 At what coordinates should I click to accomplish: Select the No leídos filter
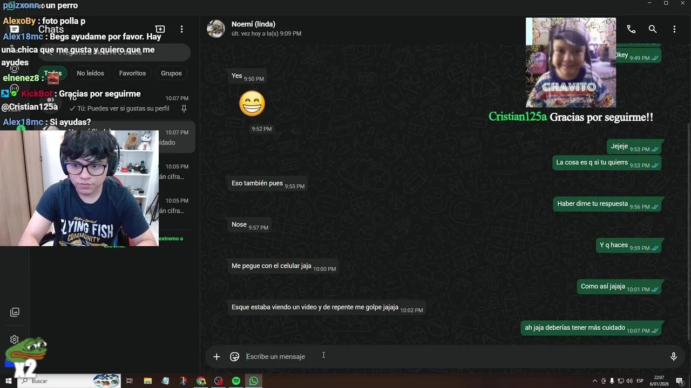tap(90, 73)
